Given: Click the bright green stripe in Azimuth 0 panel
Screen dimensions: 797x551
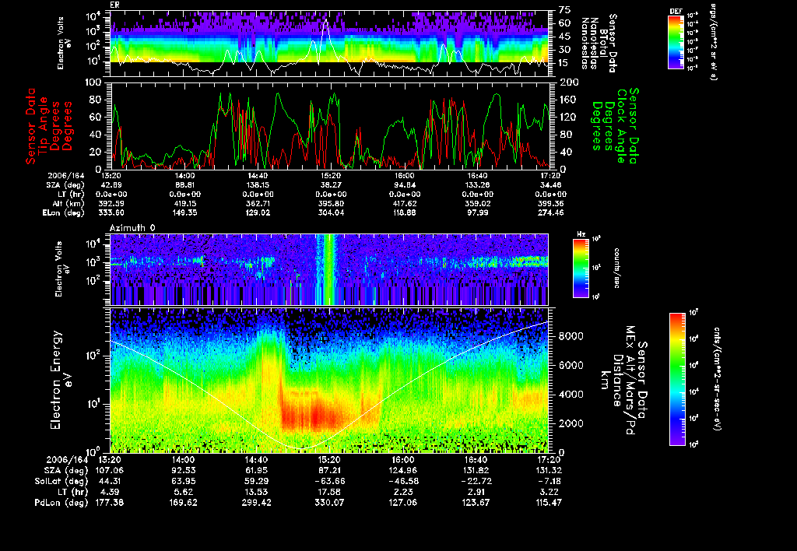Looking at the screenshot, I should click(329, 269).
